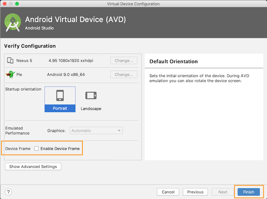Click Show Advanced Settings button
This screenshot has height=199, width=267.
coord(33,166)
